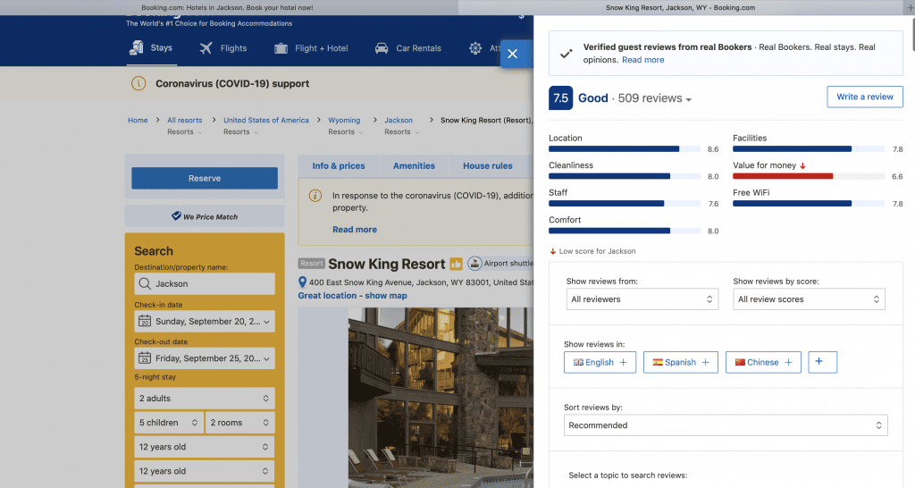Open the 2 adults dropdown
Screen dimensions: 915x488
pyautogui.click(x=205, y=398)
